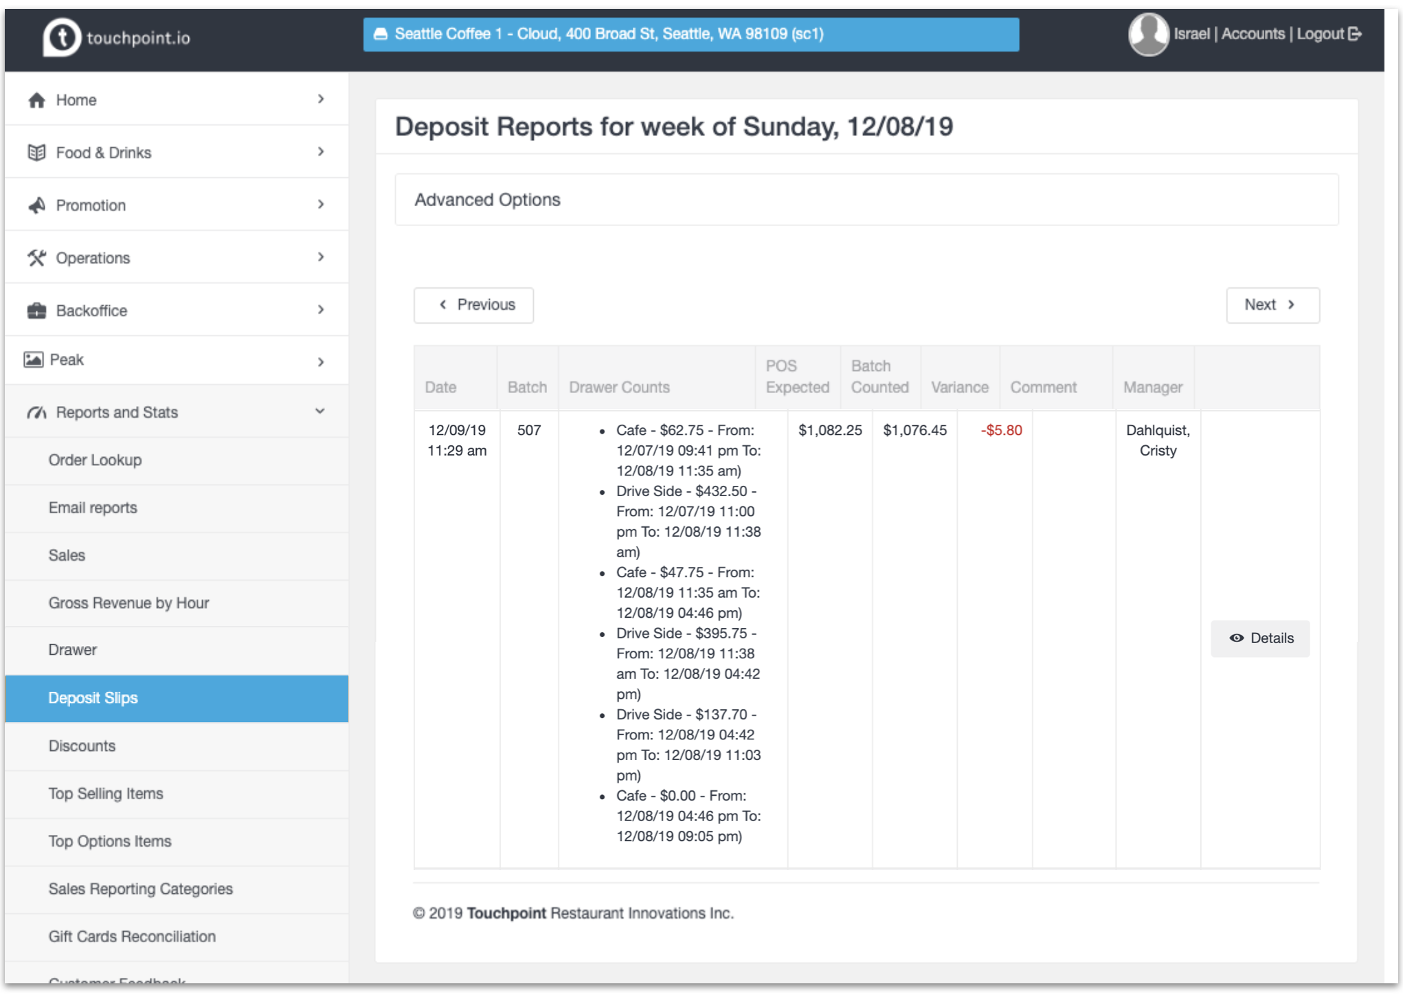This screenshot has height=995, width=1403.
Task: Open the Order Lookup report
Action: coord(95,460)
